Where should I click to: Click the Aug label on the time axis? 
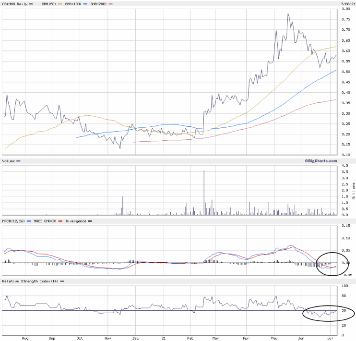coord(25,338)
